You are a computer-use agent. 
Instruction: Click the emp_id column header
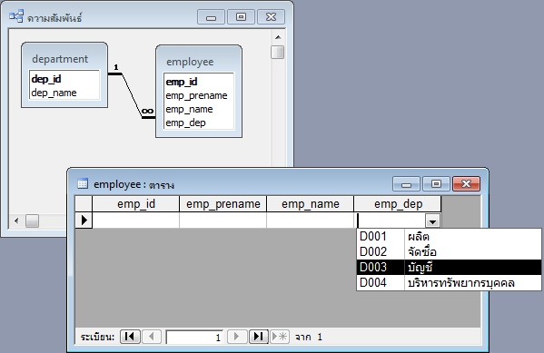[136, 204]
